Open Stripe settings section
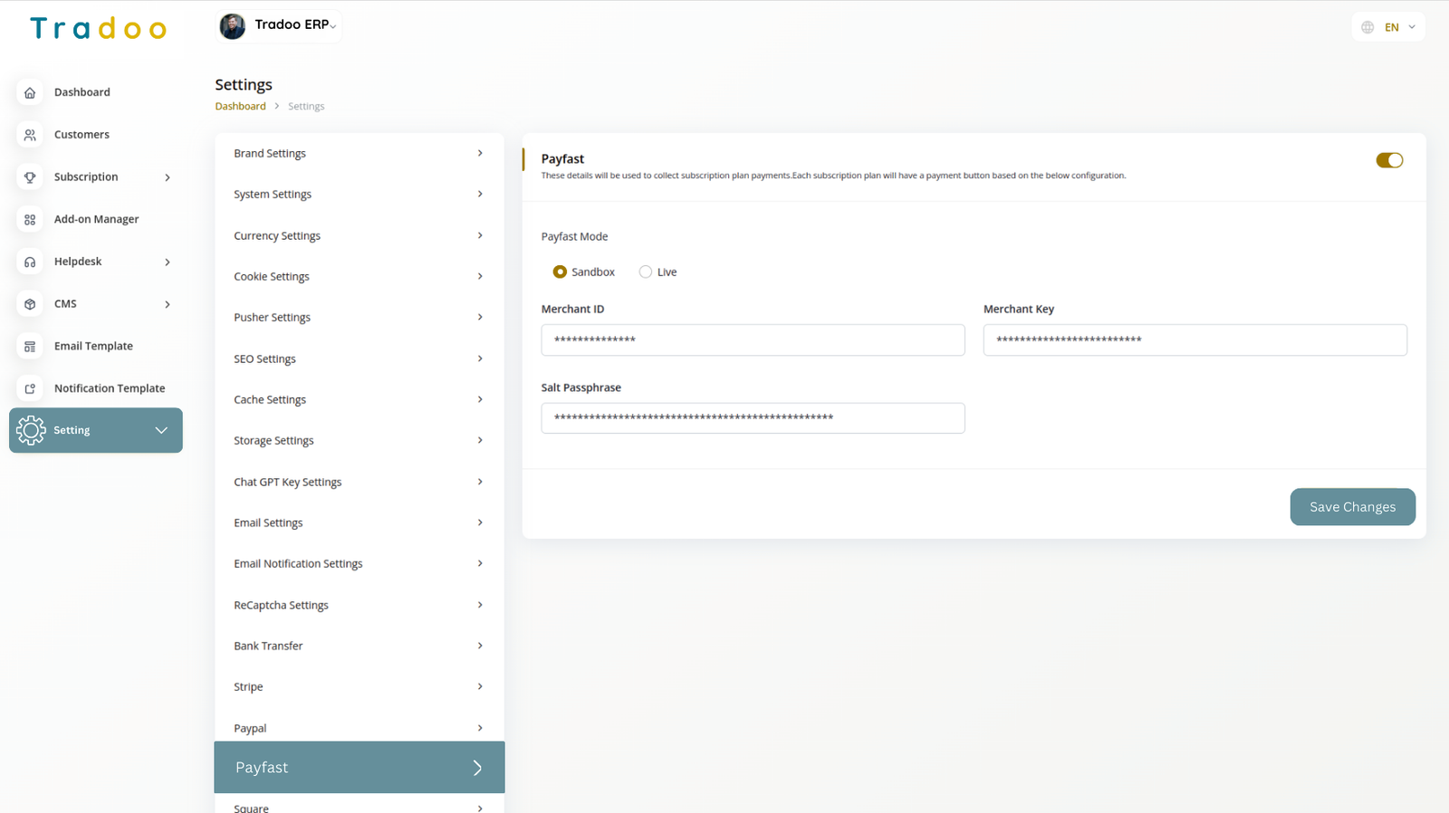 359,687
